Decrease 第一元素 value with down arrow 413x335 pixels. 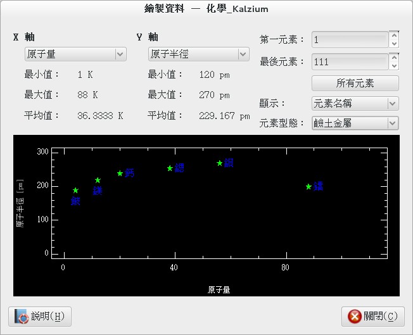394,44
